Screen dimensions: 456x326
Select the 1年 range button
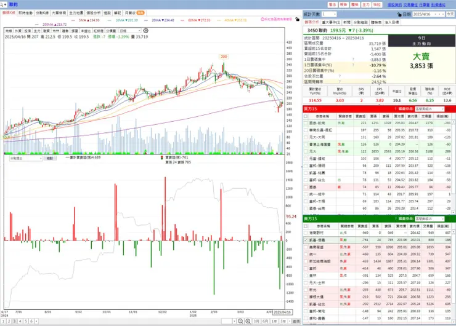click(274, 321)
